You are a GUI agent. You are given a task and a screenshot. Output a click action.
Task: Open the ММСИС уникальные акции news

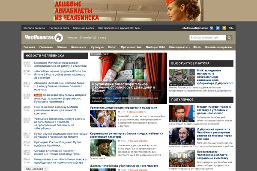[56, 110]
